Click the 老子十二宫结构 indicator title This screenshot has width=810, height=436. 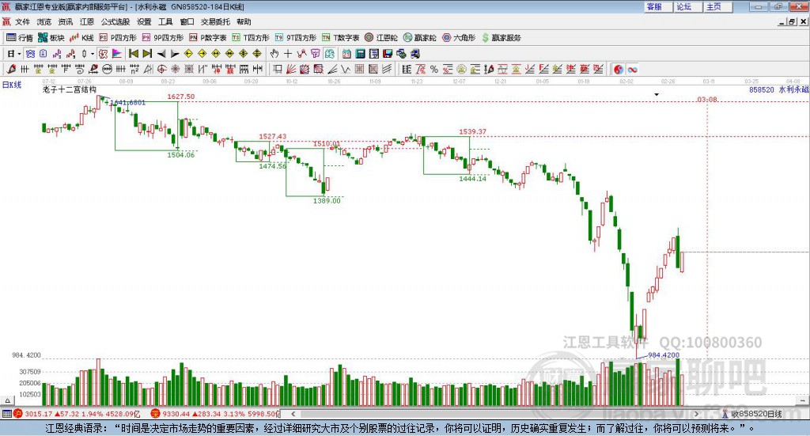70,89
